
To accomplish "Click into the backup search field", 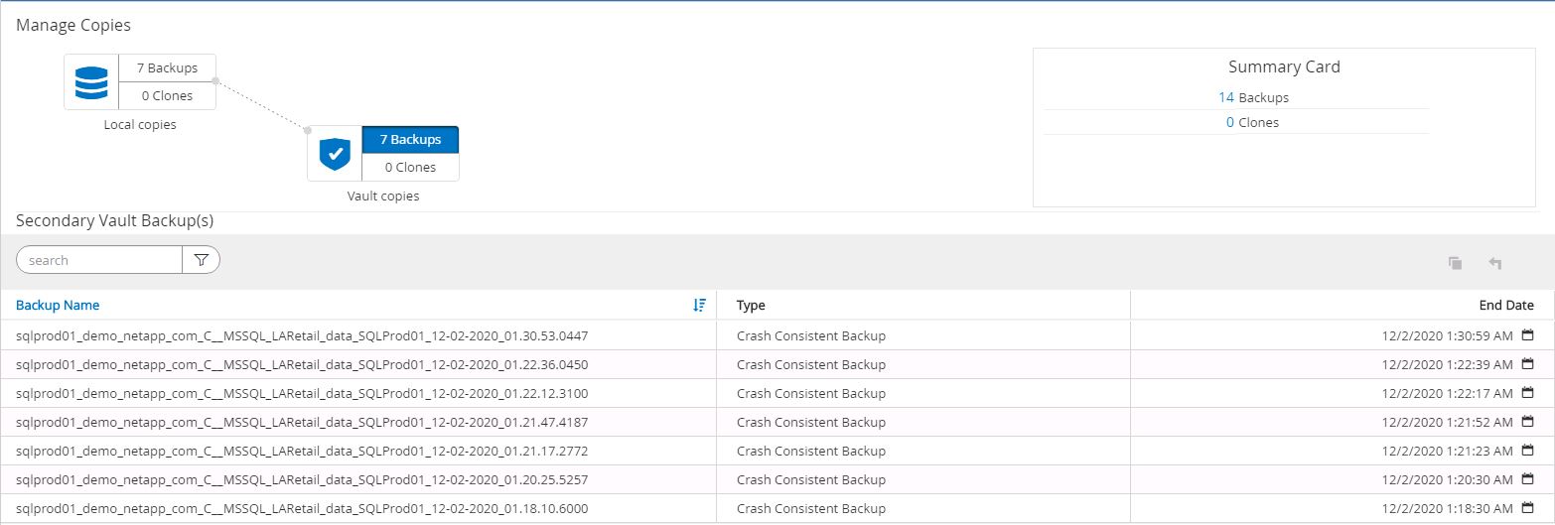I will [99, 260].
